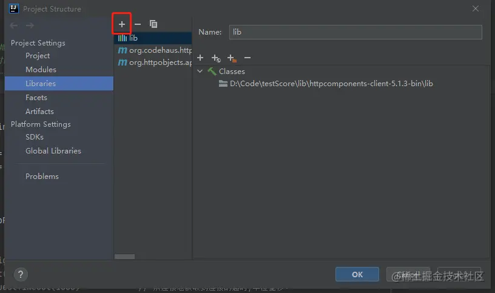Screen dimensions: 495x293
Task: Click the Platform Settings section header
Action: 41,124
